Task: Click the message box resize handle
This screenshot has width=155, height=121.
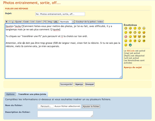Action: point(121,77)
